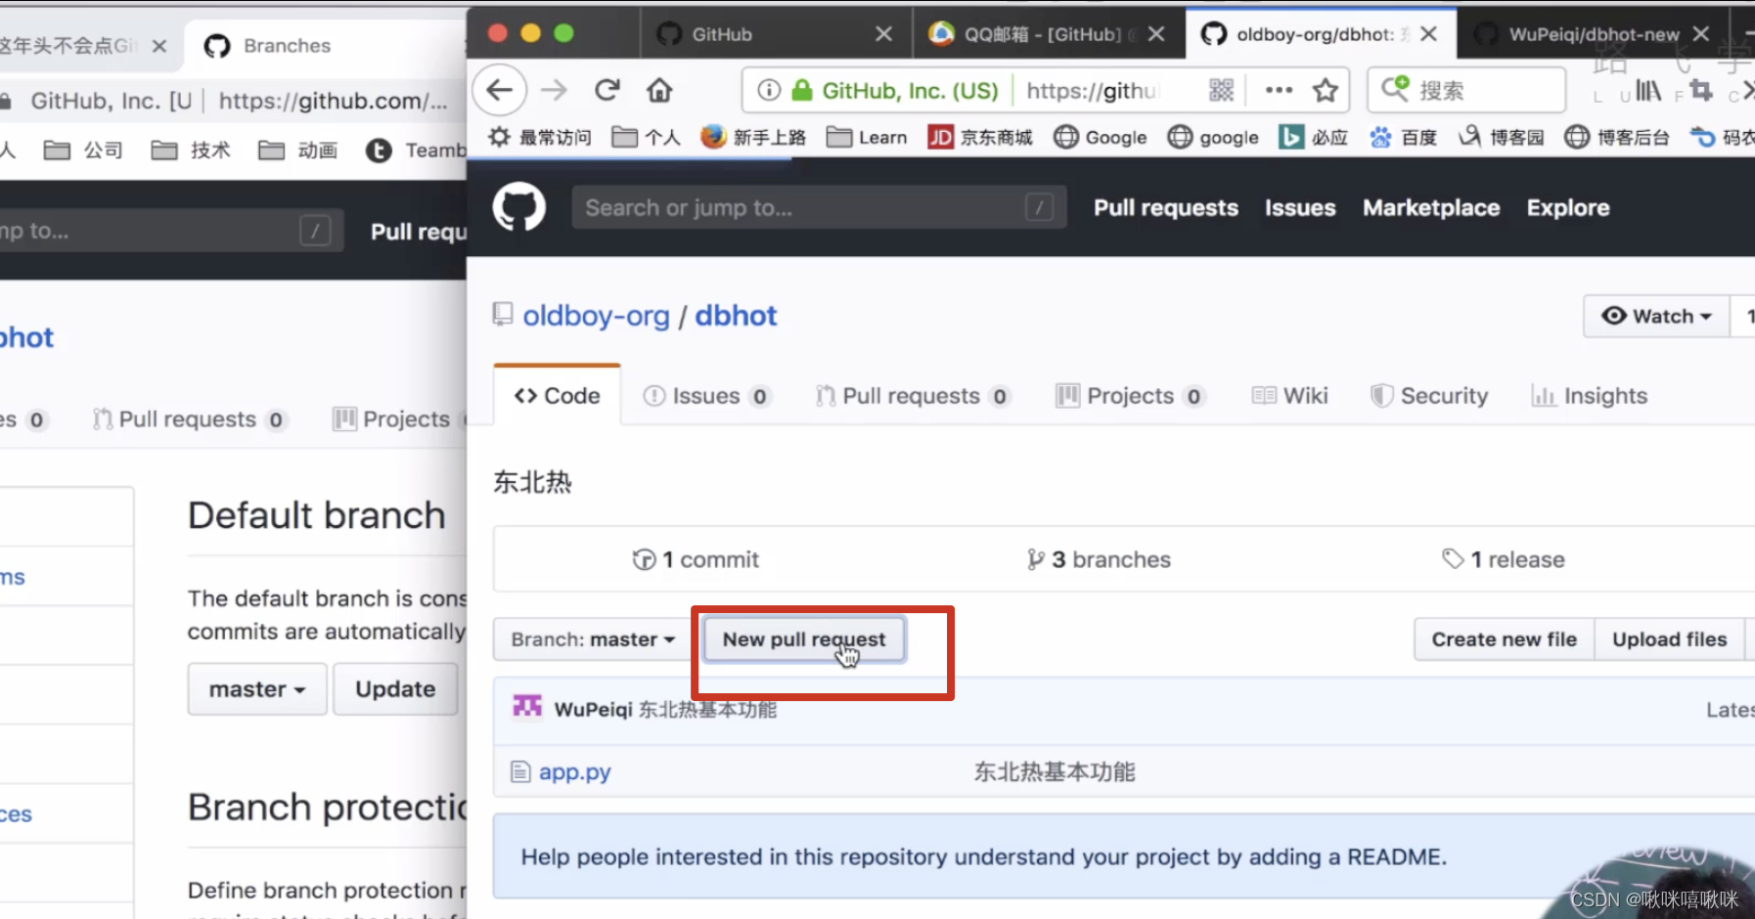Open the 博客园 bookmark
Screen dimensions: 1755x919
click(x=1501, y=138)
